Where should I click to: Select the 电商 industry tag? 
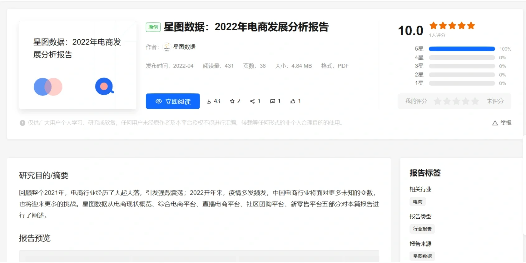418,202
